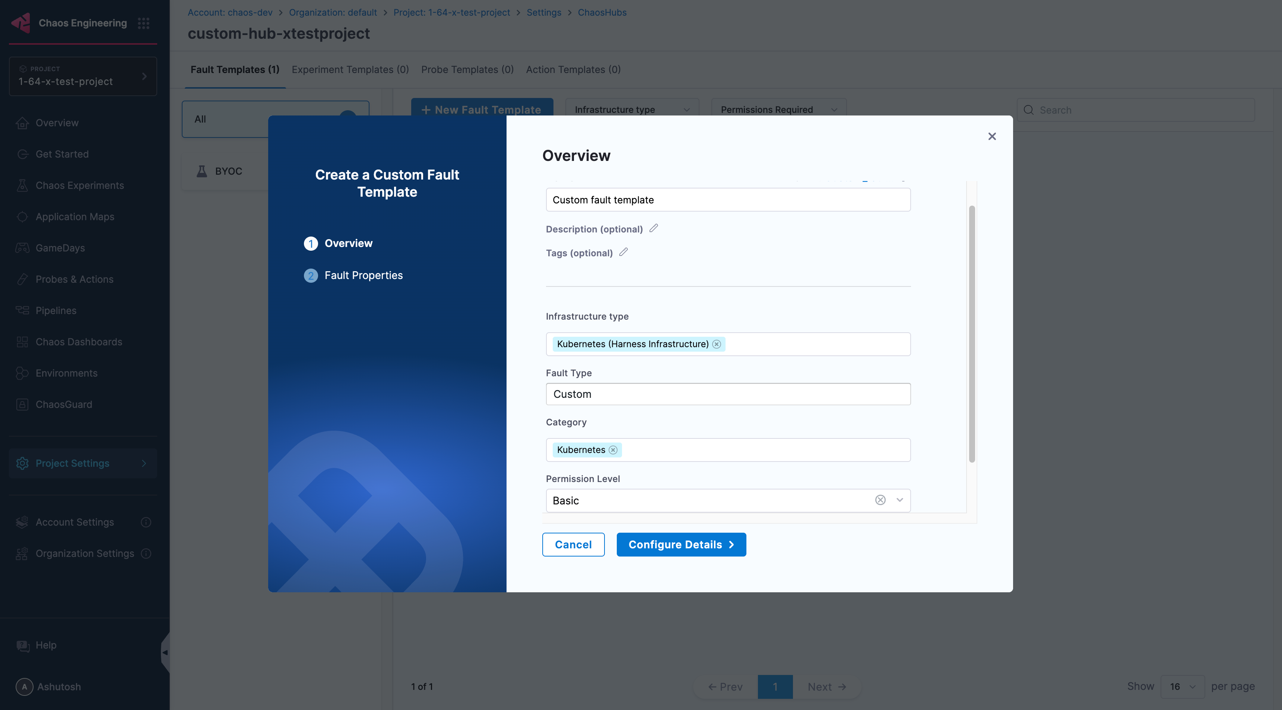Remove the Kubernetes category chip
Viewport: 1282px width, 710px height.
point(613,450)
